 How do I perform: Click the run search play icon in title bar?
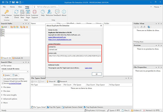click(3, 2)
